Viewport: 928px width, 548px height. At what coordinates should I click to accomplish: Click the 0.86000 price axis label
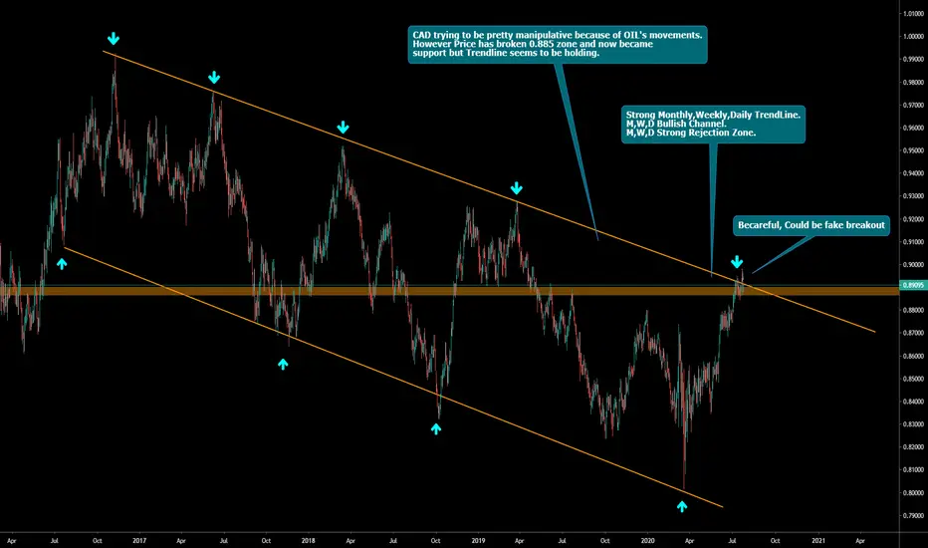pyautogui.click(x=914, y=356)
